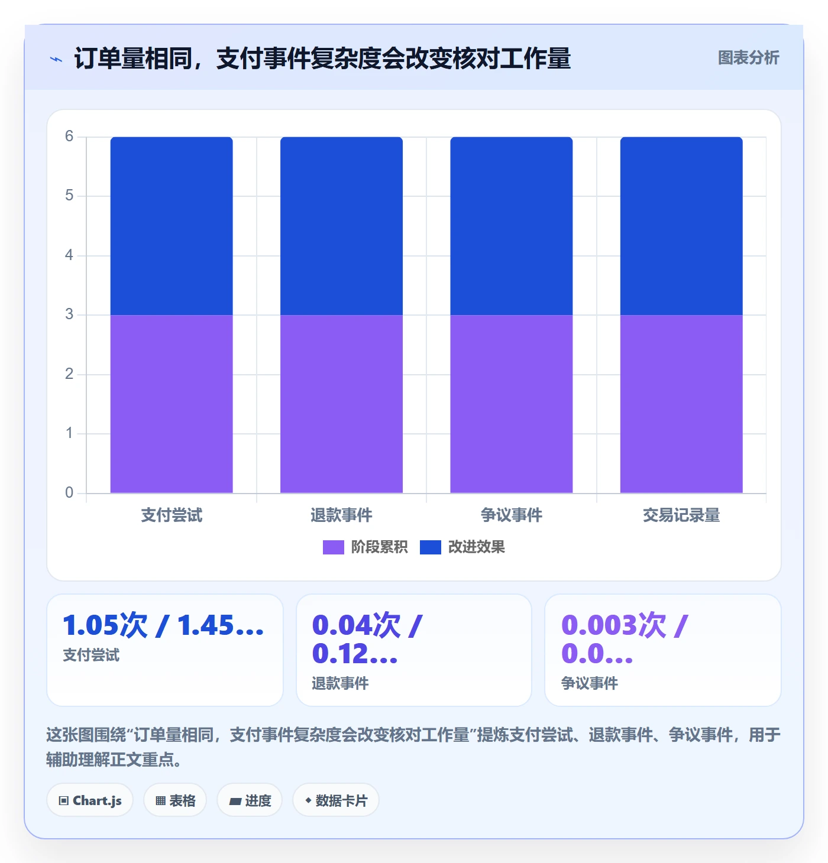
Task: Click the grid icon in 表格 chip
Action: 160,801
